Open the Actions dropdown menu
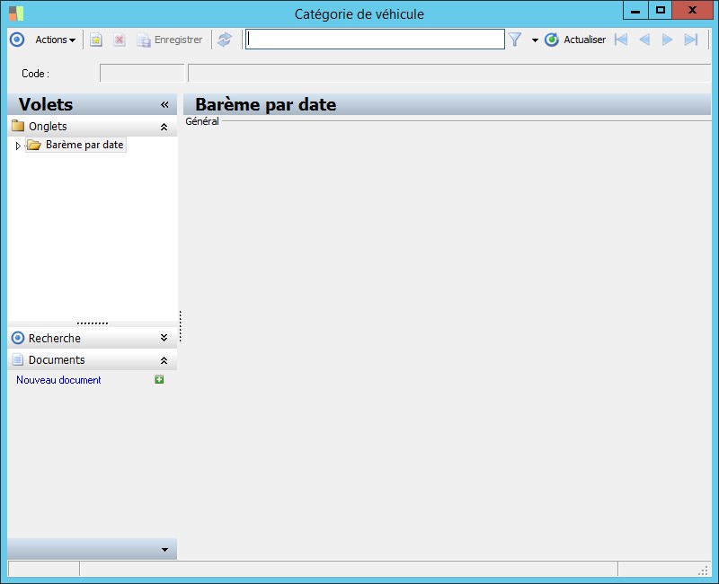Viewport: 719px width, 584px height. click(x=55, y=40)
